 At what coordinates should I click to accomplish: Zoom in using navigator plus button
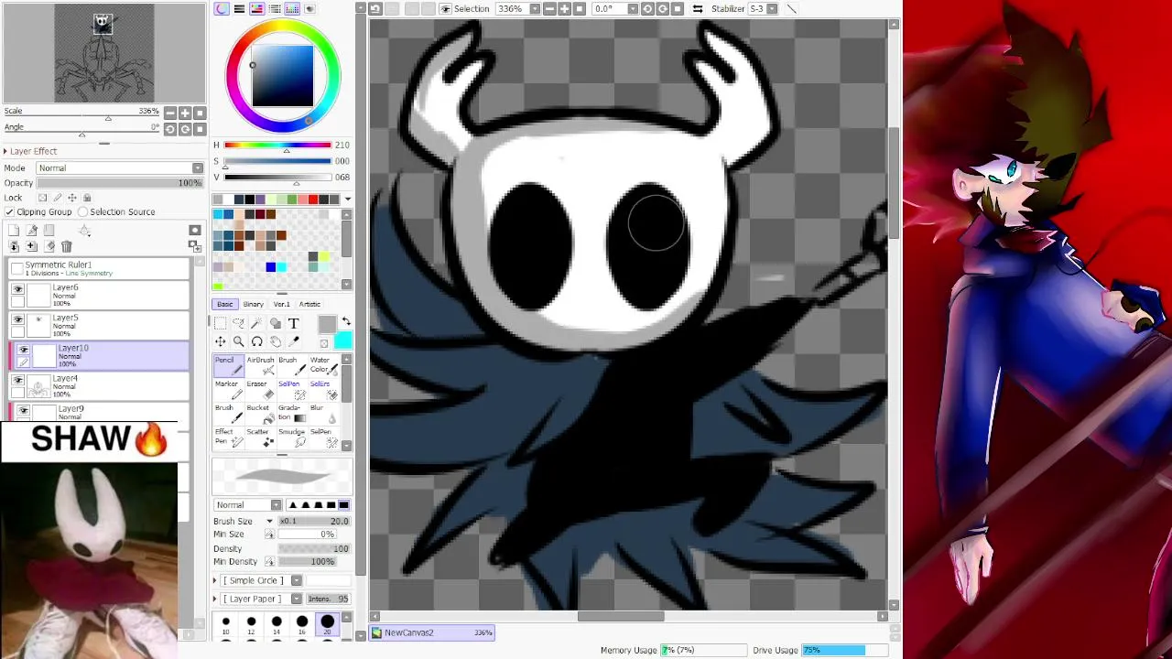pos(185,113)
